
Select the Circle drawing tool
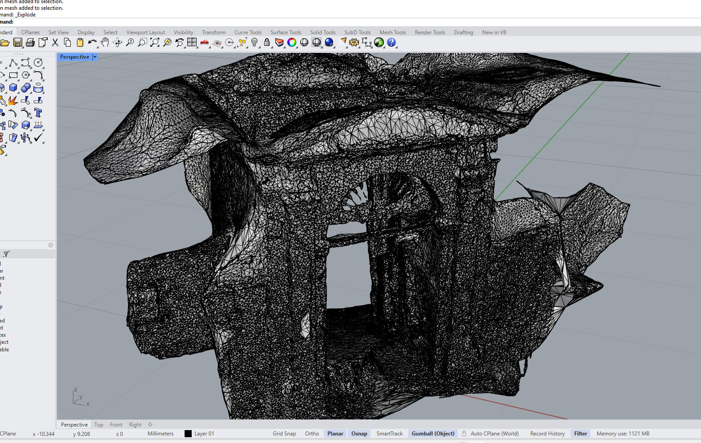(x=38, y=63)
